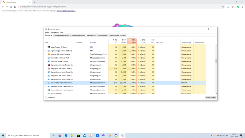Click the Task Manager vertical scrollbar thumb
The width and height of the screenshot is (245, 138).
coord(216,61)
